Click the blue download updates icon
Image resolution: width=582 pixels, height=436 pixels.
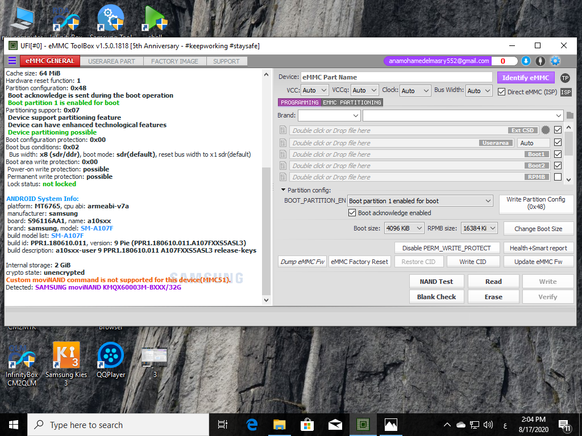(526, 61)
